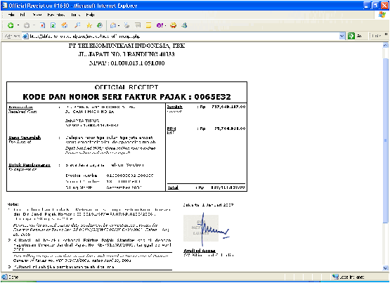Click the yellow smiley face icon
390x283 pixels.
click(174, 25)
